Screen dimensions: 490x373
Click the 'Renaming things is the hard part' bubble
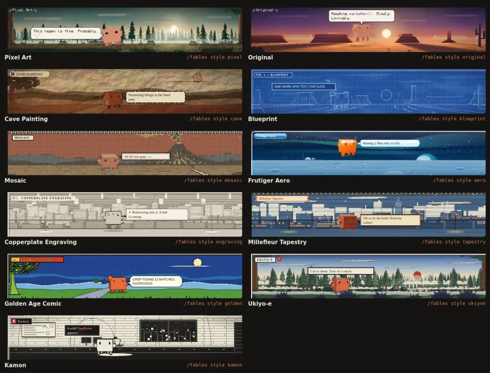coord(155,97)
